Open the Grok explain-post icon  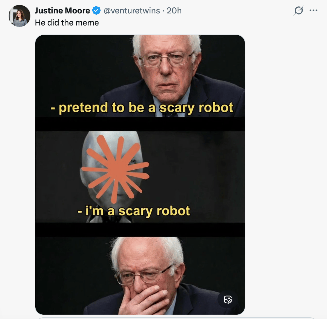point(299,10)
